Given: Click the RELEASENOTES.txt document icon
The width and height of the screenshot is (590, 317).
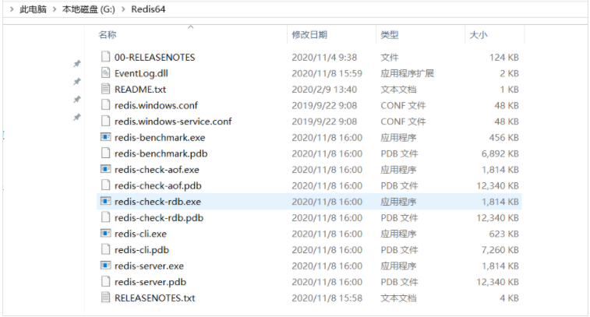Looking at the screenshot, I should tap(106, 298).
